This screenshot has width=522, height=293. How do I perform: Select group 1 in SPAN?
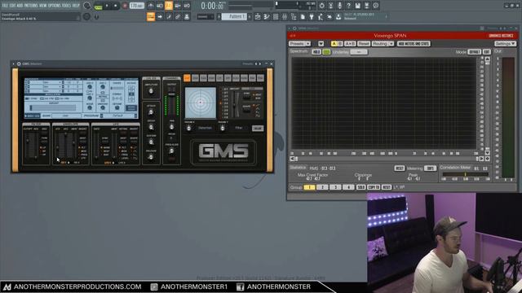[x=309, y=187]
